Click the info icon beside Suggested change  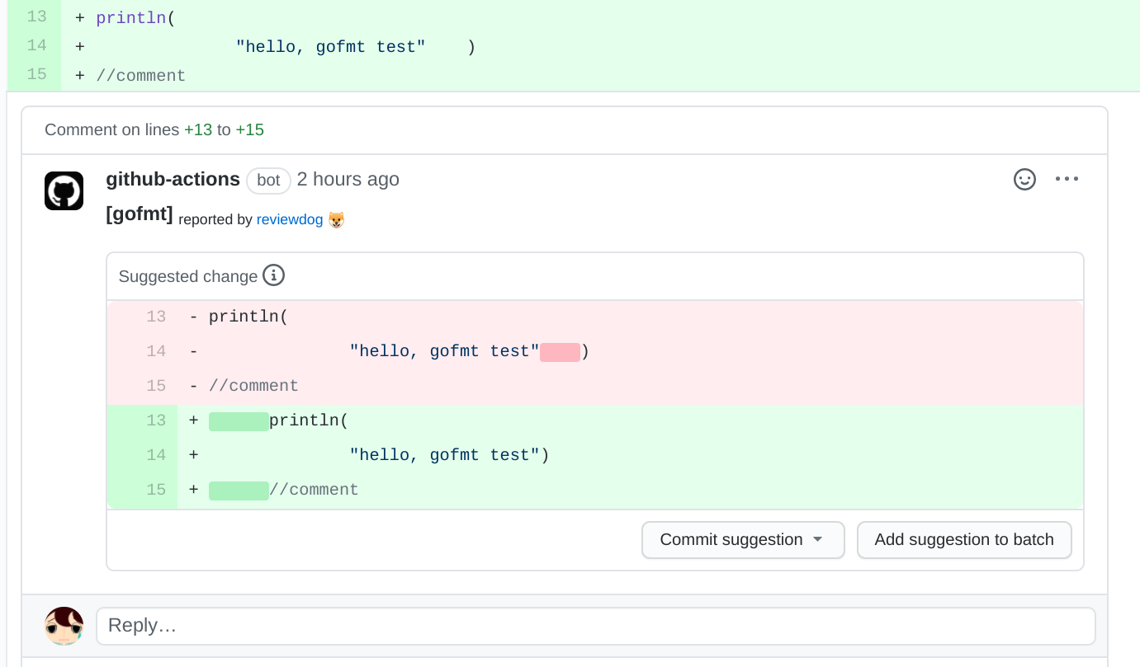click(x=273, y=275)
